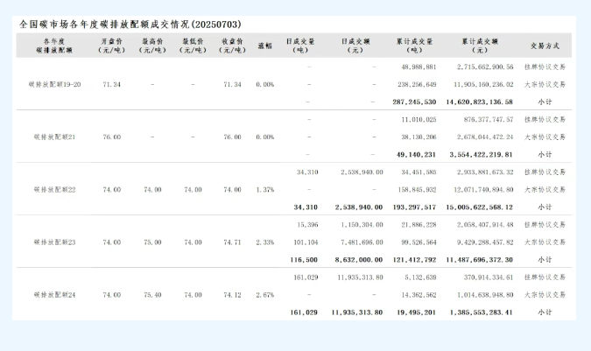Screen dimensions: 591x351
Task: Click the 1.37% change value
Action: 265,190
